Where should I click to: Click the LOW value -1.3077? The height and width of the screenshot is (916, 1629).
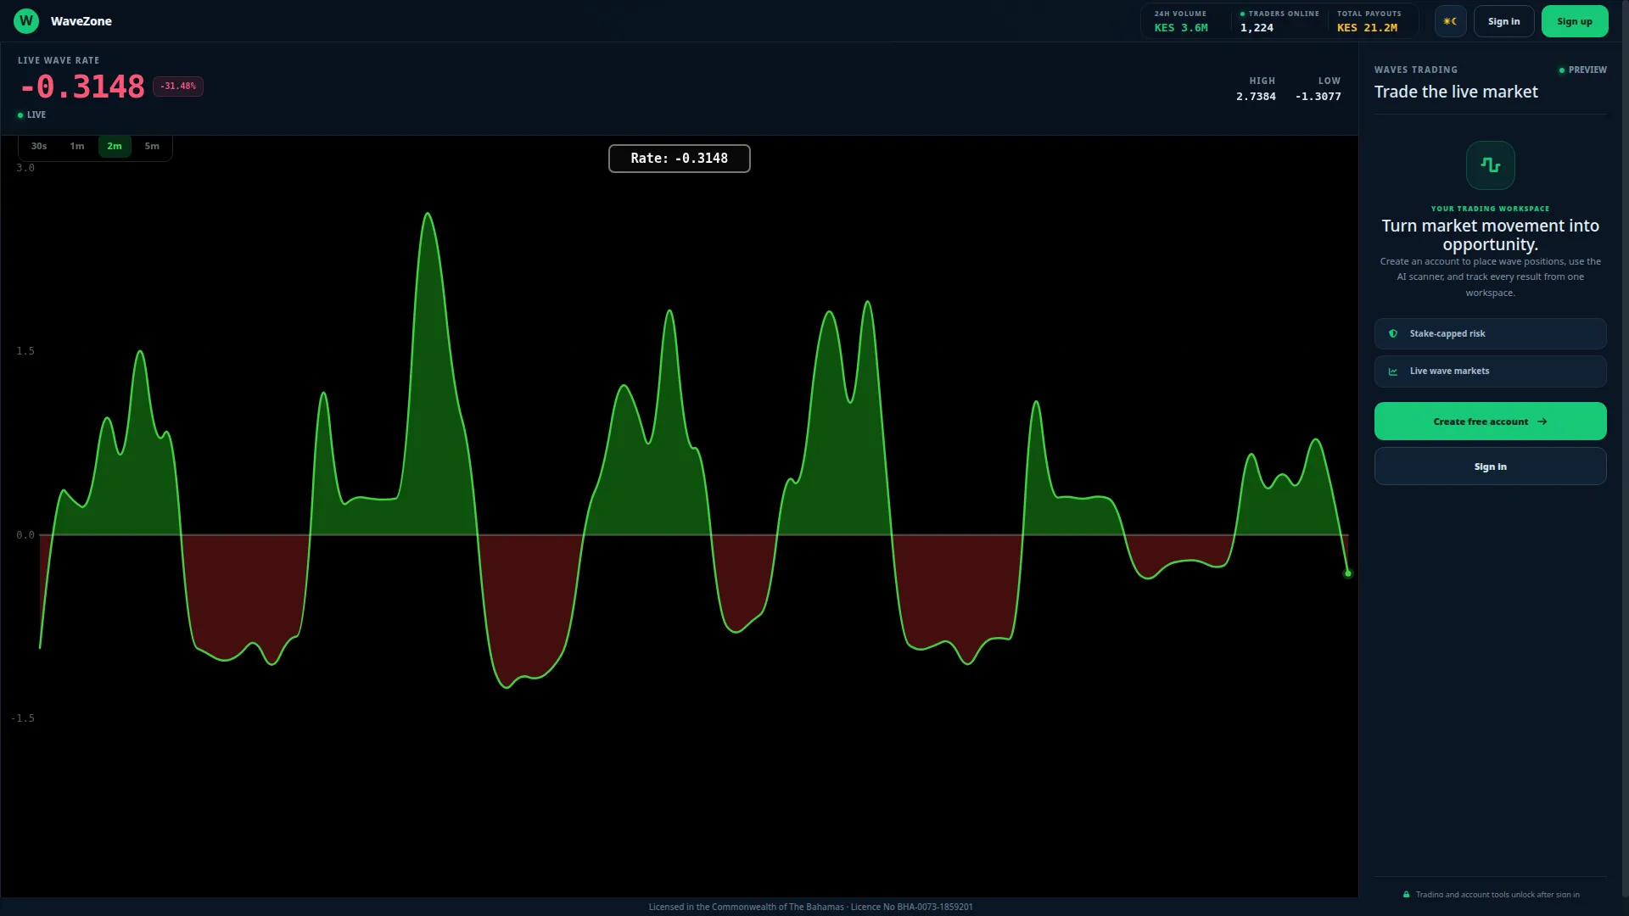1318,97
